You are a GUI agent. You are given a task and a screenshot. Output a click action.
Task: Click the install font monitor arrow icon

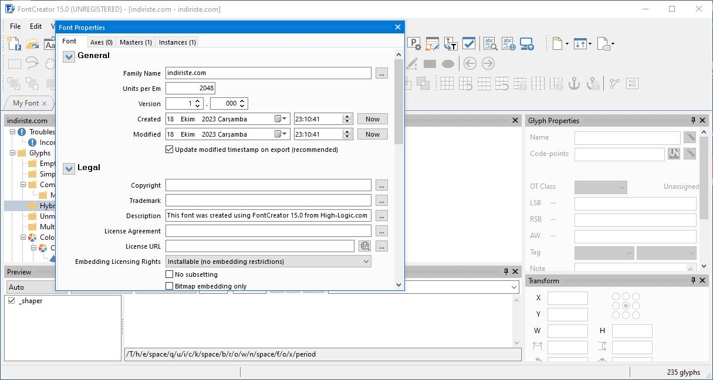(x=526, y=43)
